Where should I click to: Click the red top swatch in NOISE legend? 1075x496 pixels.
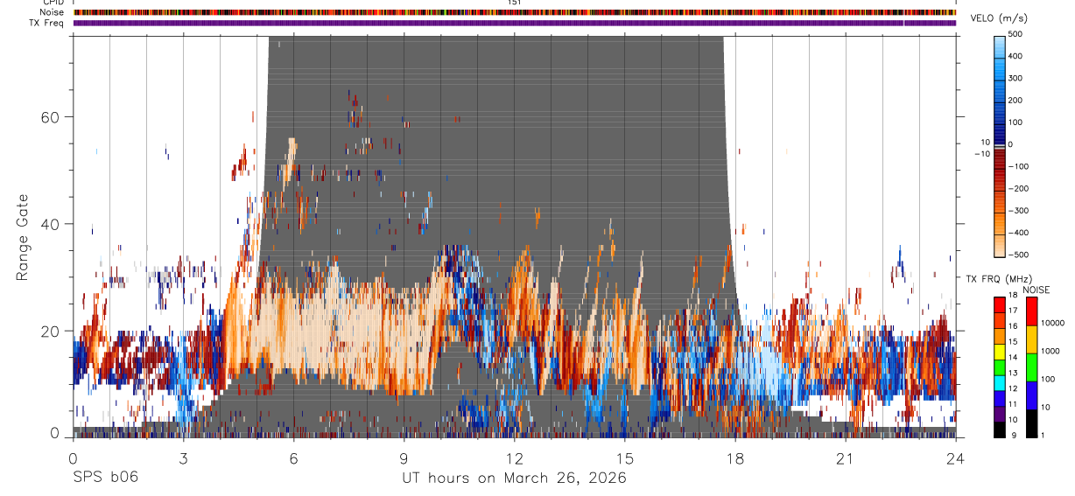pos(1030,311)
